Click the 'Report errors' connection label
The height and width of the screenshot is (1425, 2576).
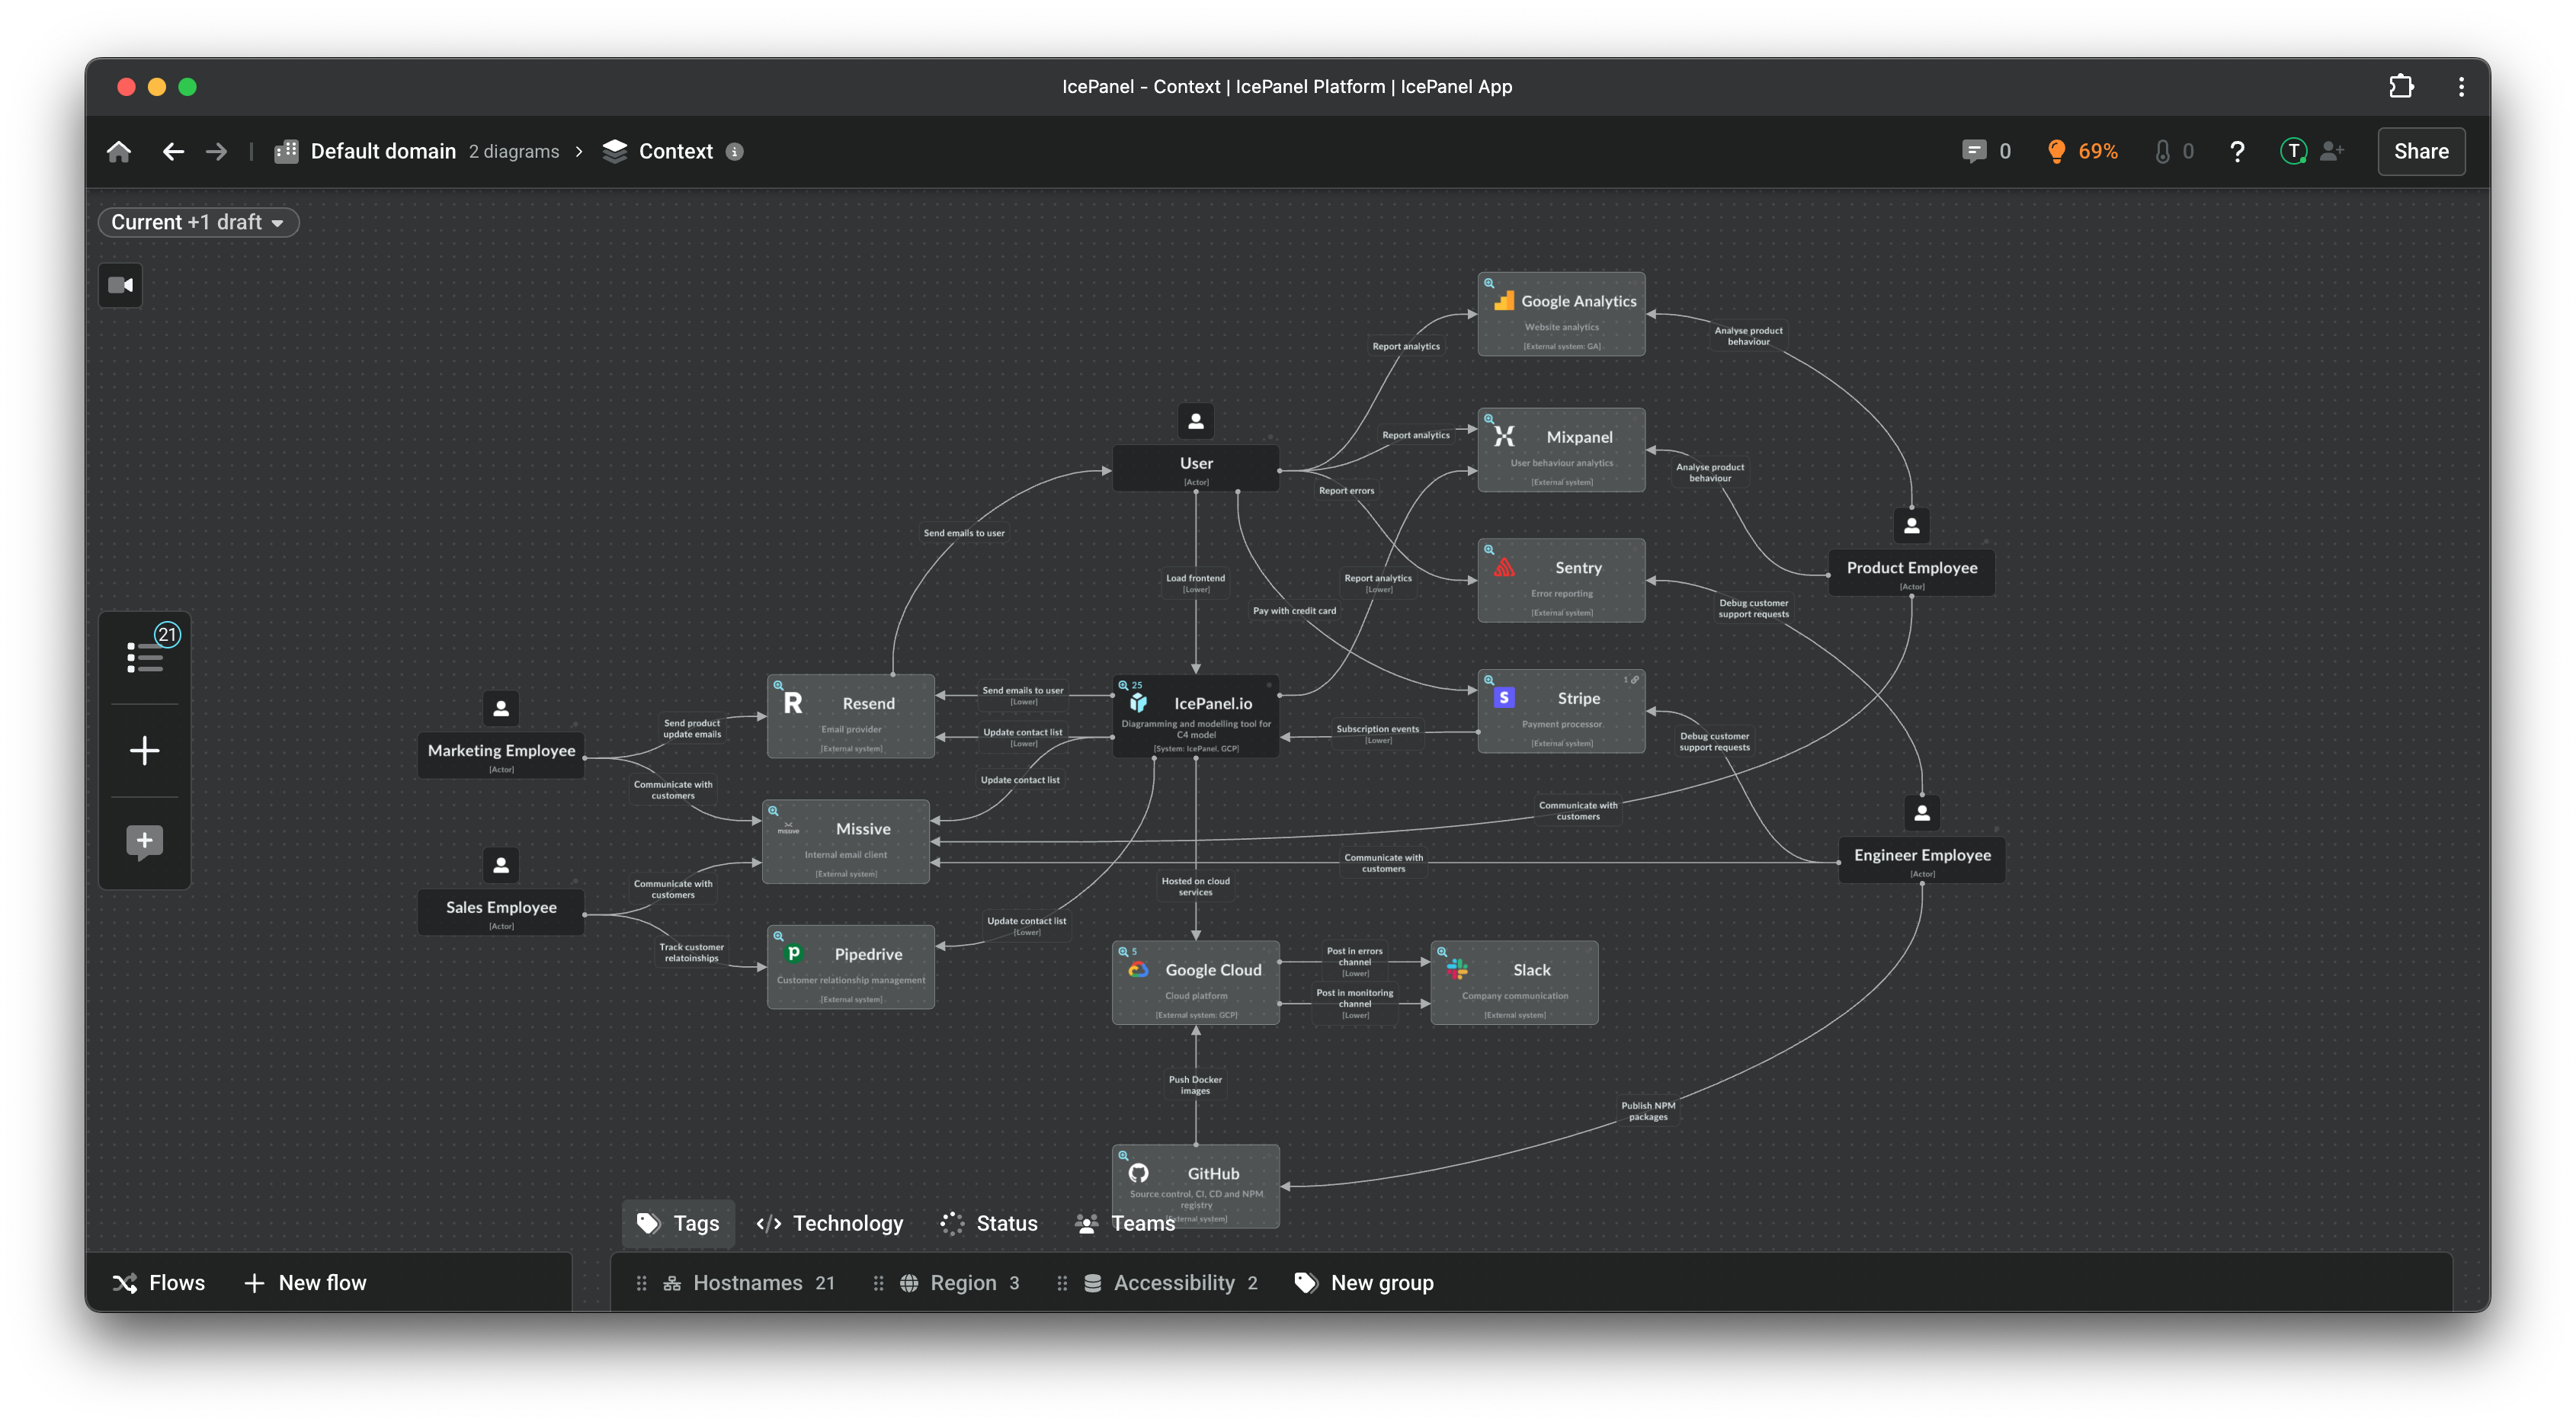(1346, 490)
